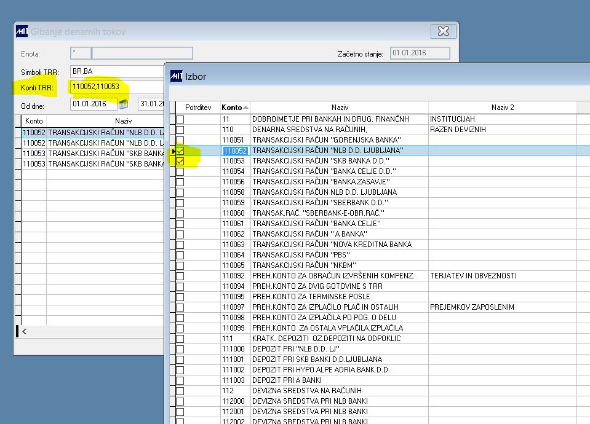
Task: Click the current-row pointer beside konto 110052
Action: click(173, 151)
